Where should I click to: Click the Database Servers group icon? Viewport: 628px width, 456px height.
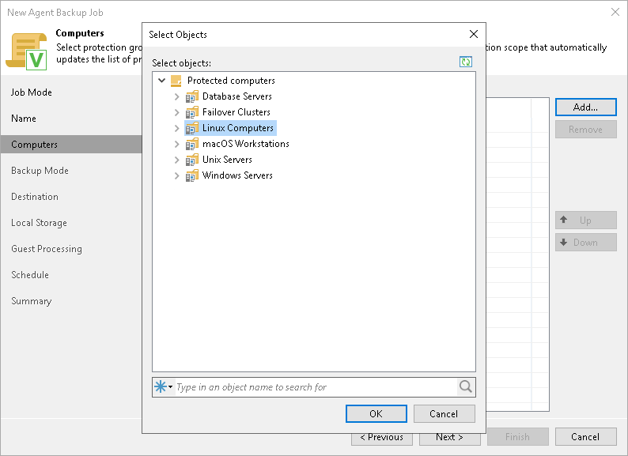pyautogui.click(x=192, y=96)
